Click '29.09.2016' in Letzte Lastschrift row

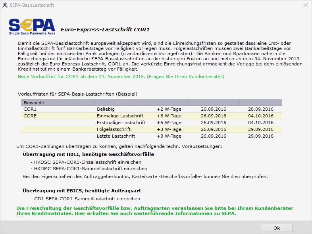pyautogui.click(x=261, y=136)
